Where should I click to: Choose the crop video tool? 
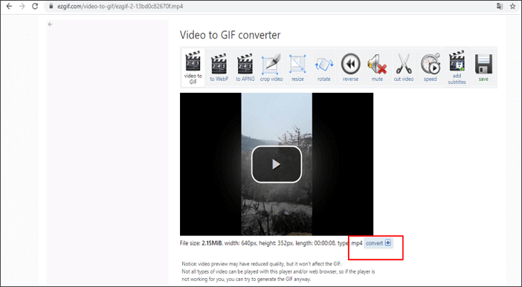pyautogui.click(x=271, y=68)
